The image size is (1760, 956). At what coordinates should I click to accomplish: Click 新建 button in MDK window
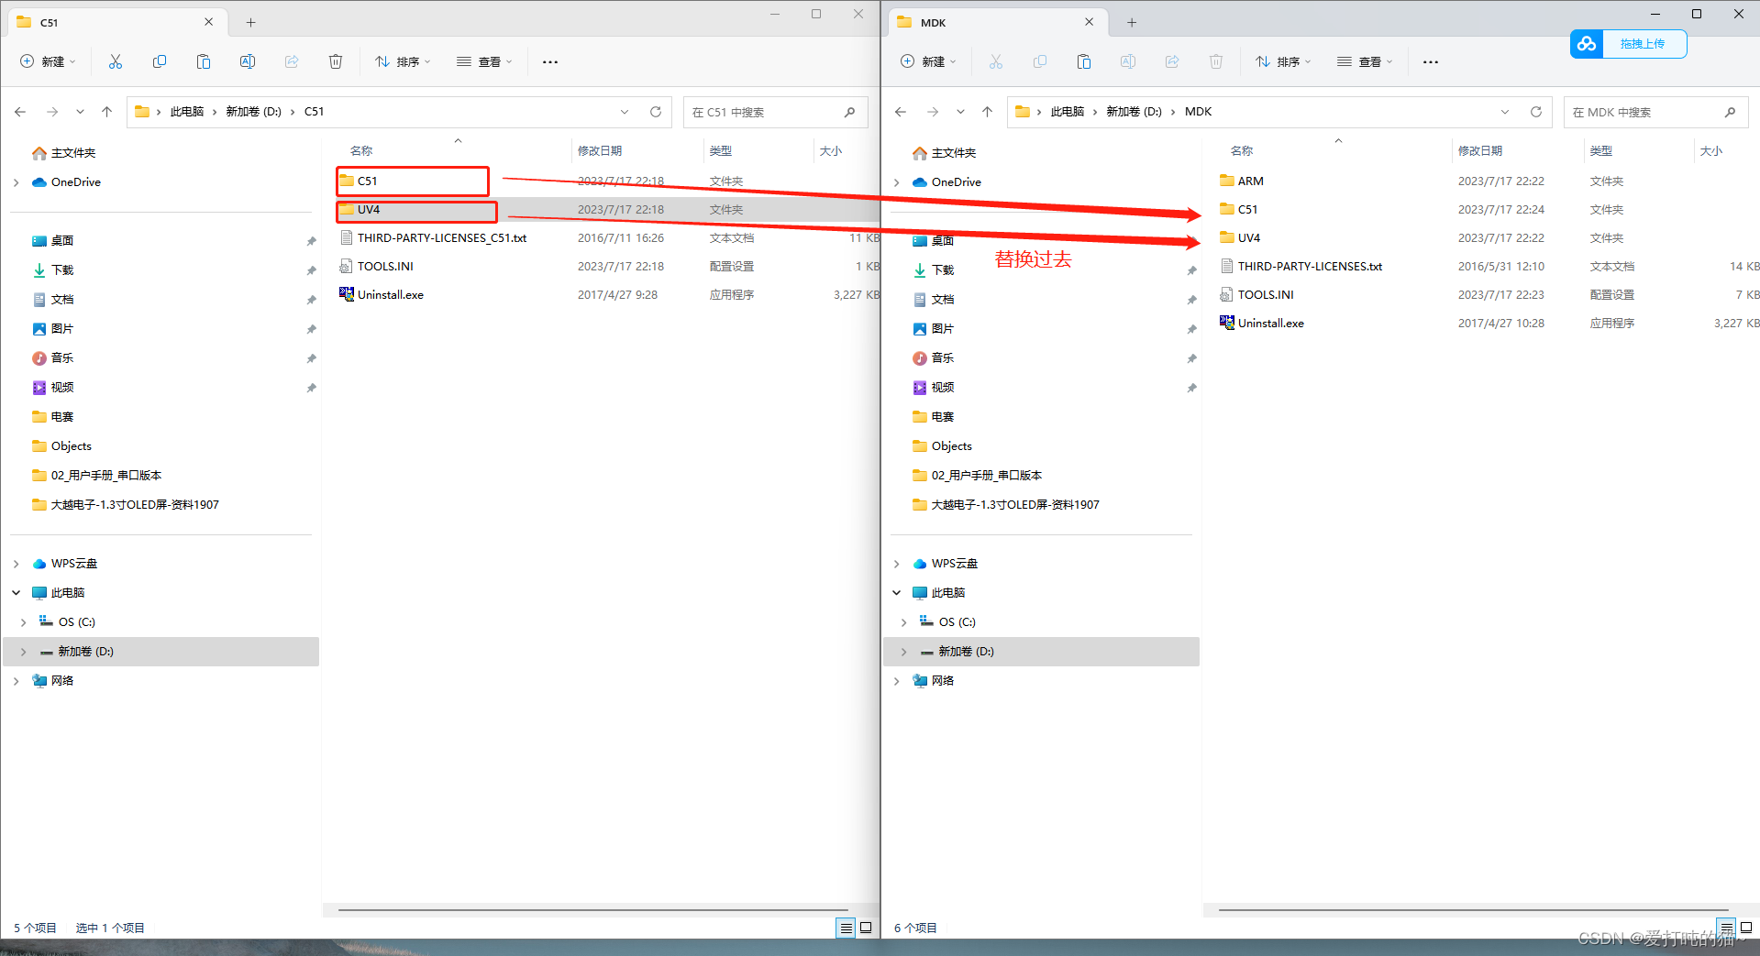coord(929,61)
